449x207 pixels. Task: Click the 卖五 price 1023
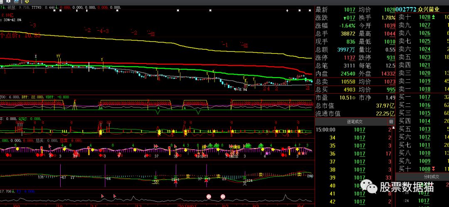(424, 57)
